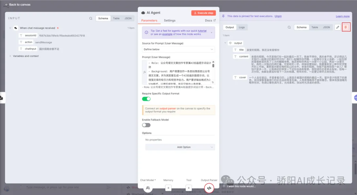Open the chat panel on left edge
Image resolution: width=357 pixels, height=195 pixels.
tap(2, 98)
